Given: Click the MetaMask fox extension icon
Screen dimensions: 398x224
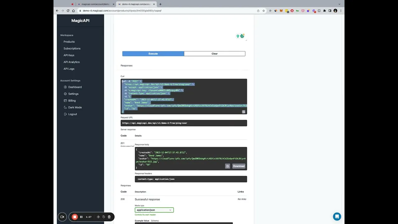Looking at the screenshot, I should 281,11.
